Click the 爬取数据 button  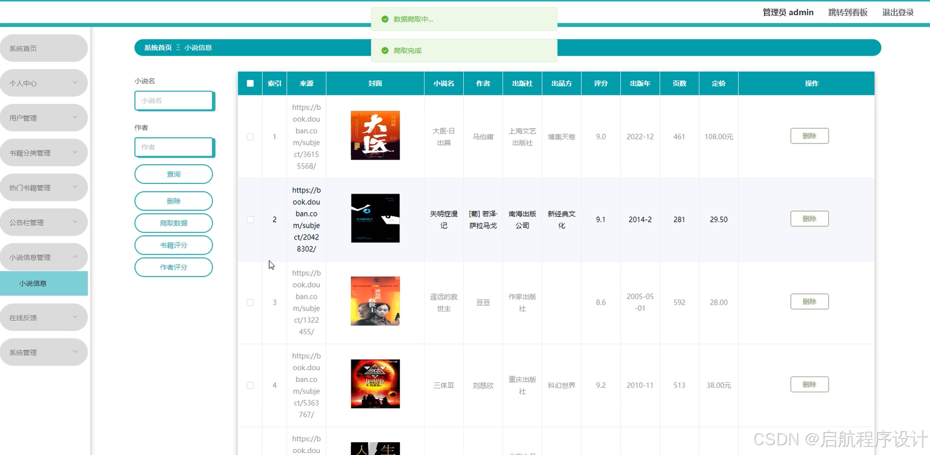pyautogui.click(x=173, y=223)
